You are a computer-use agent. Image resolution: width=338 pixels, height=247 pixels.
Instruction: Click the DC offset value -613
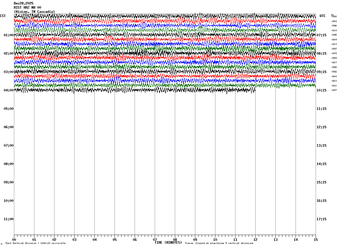(334, 44)
